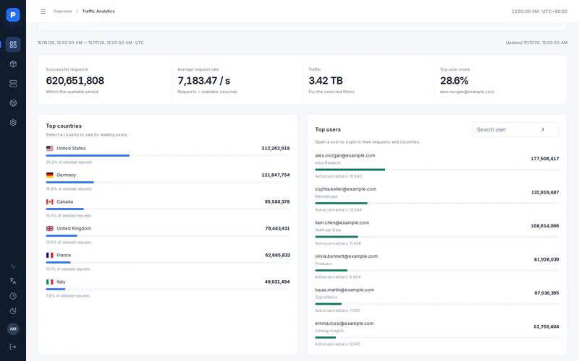Click the 212,262,918 request count
Image resolution: width=579 pixels, height=361 pixels.
tap(276, 149)
